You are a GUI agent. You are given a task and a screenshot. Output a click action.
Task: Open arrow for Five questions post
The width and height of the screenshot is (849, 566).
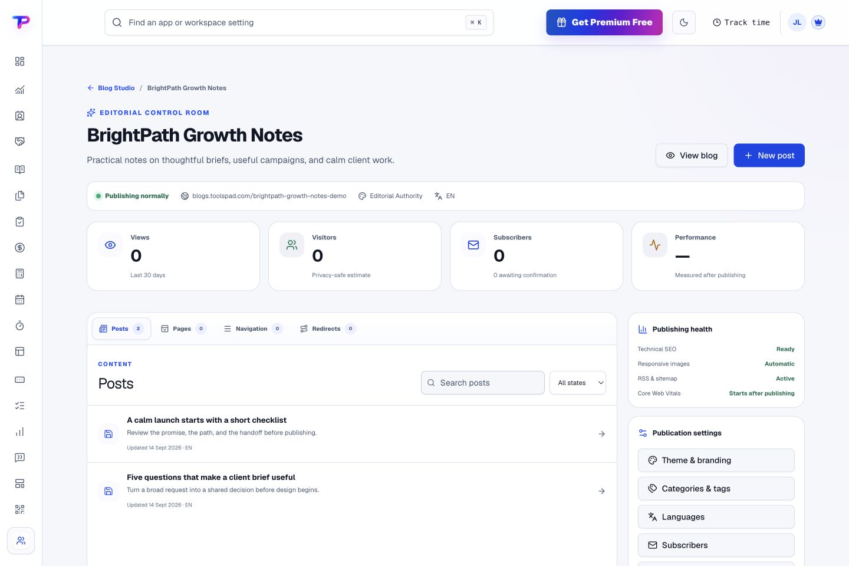pos(601,491)
